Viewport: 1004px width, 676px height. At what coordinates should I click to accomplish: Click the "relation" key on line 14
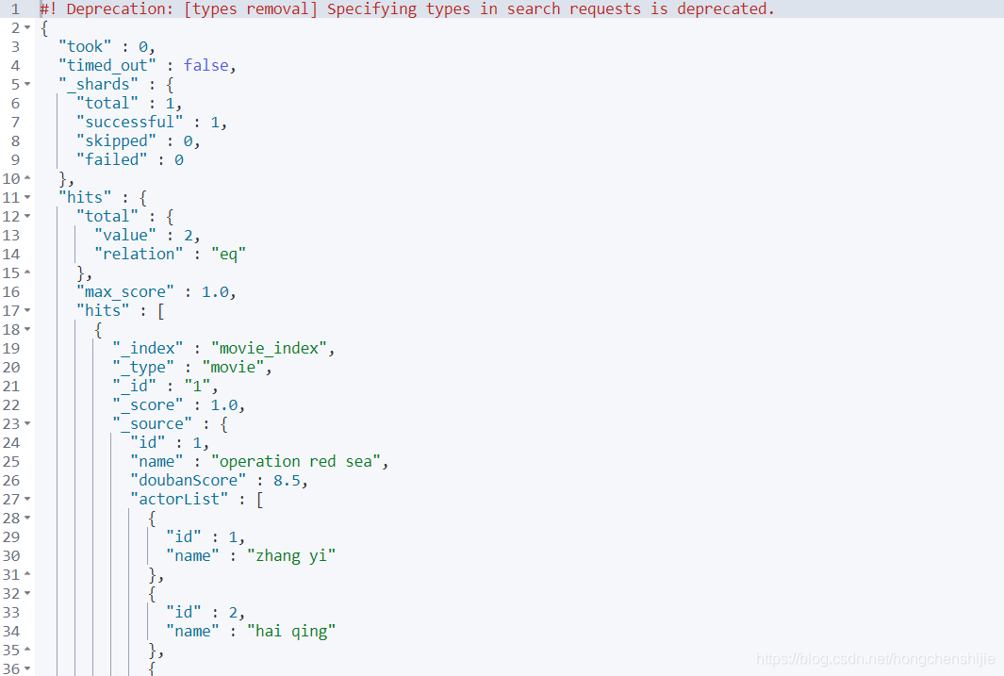[139, 255]
